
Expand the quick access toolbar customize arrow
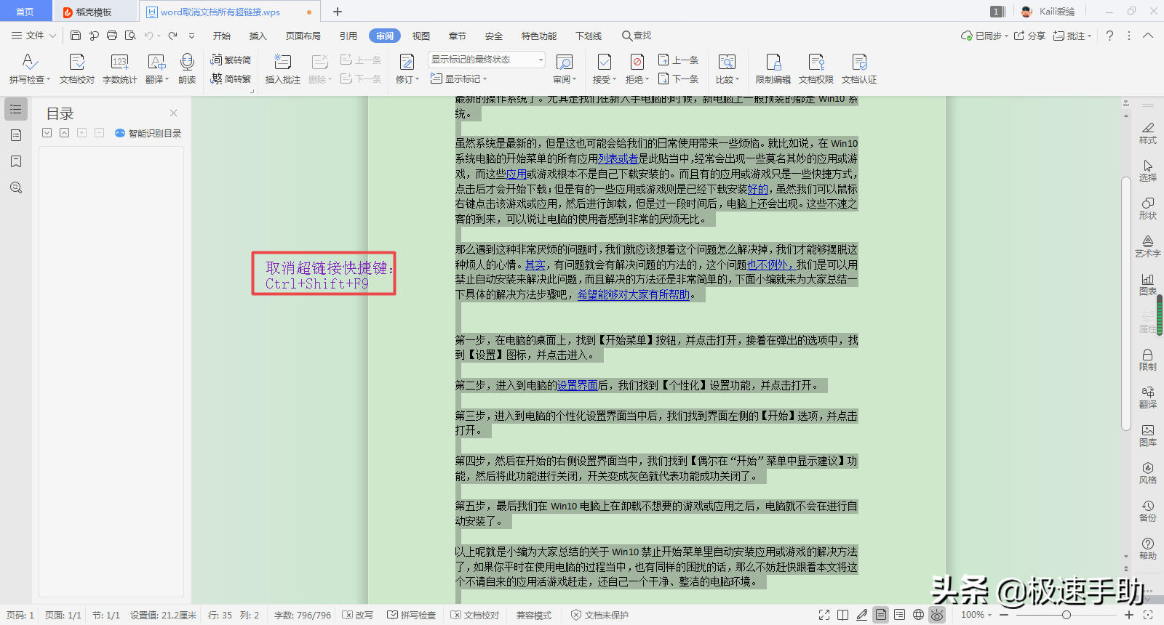coord(191,36)
